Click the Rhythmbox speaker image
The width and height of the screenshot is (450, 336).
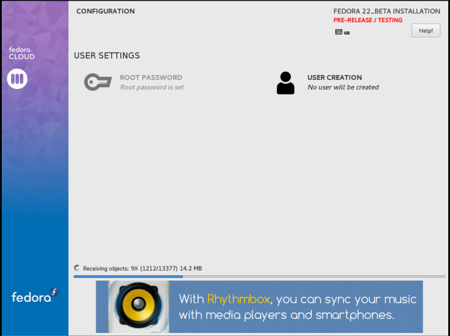click(x=139, y=306)
